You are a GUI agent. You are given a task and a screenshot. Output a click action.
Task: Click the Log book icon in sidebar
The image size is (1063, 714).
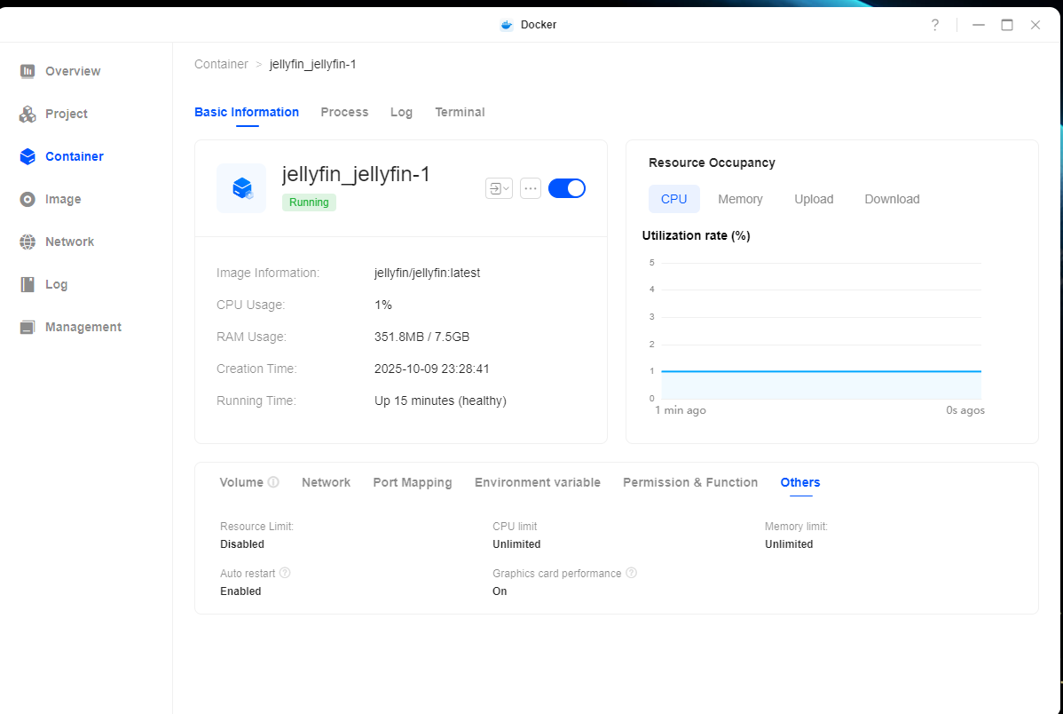coord(28,284)
